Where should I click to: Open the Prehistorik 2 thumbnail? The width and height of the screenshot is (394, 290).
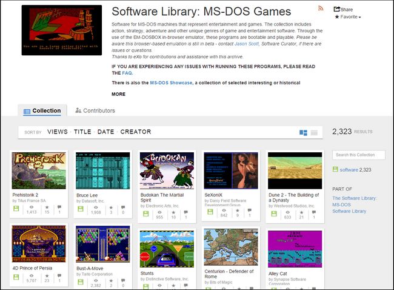pyautogui.click(x=39, y=170)
